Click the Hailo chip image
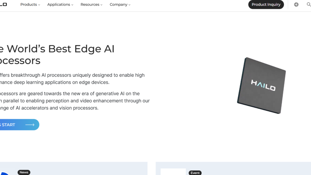 [262, 86]
